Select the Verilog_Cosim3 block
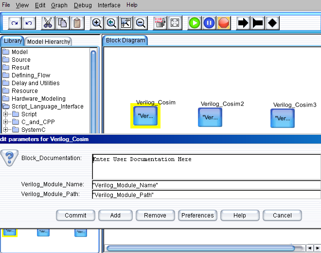Screen dimensions: 321x253 tap(283, 118)
